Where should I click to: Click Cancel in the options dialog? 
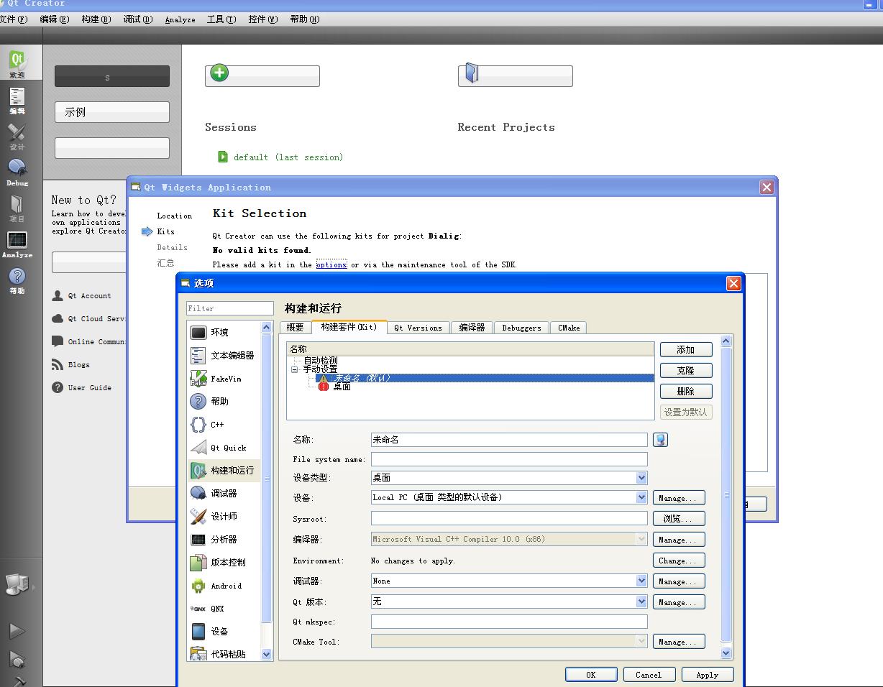click(x=649, y=675)
